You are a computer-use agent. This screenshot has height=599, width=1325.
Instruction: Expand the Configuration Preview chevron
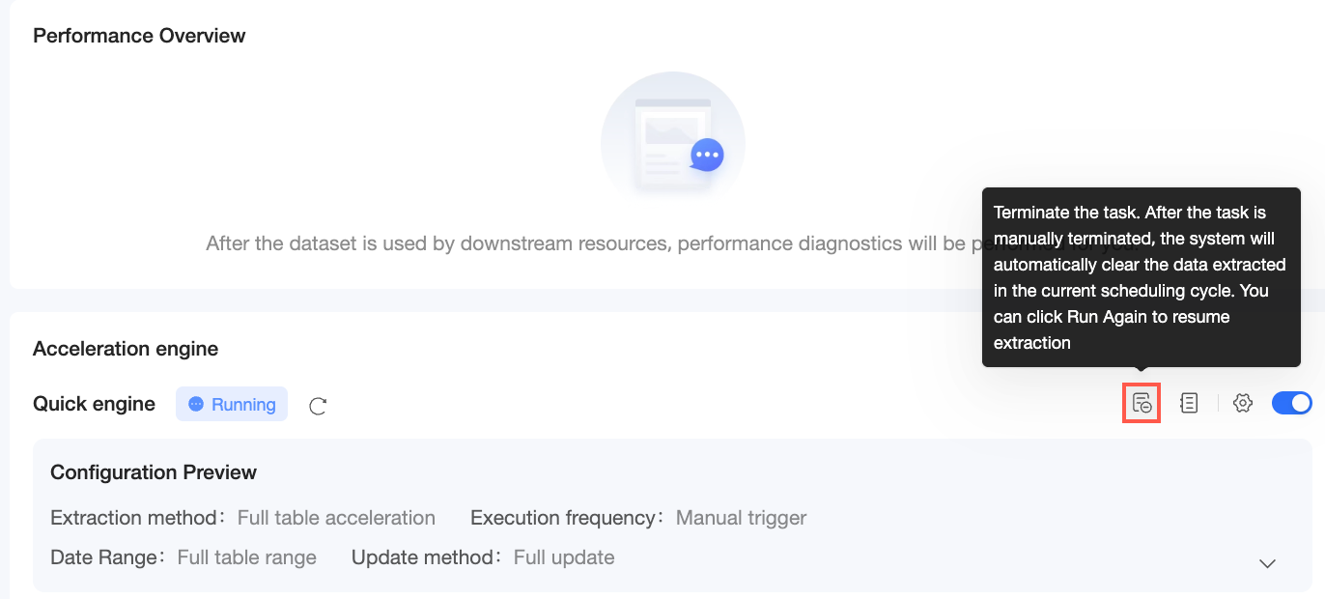pos(1267,563)
